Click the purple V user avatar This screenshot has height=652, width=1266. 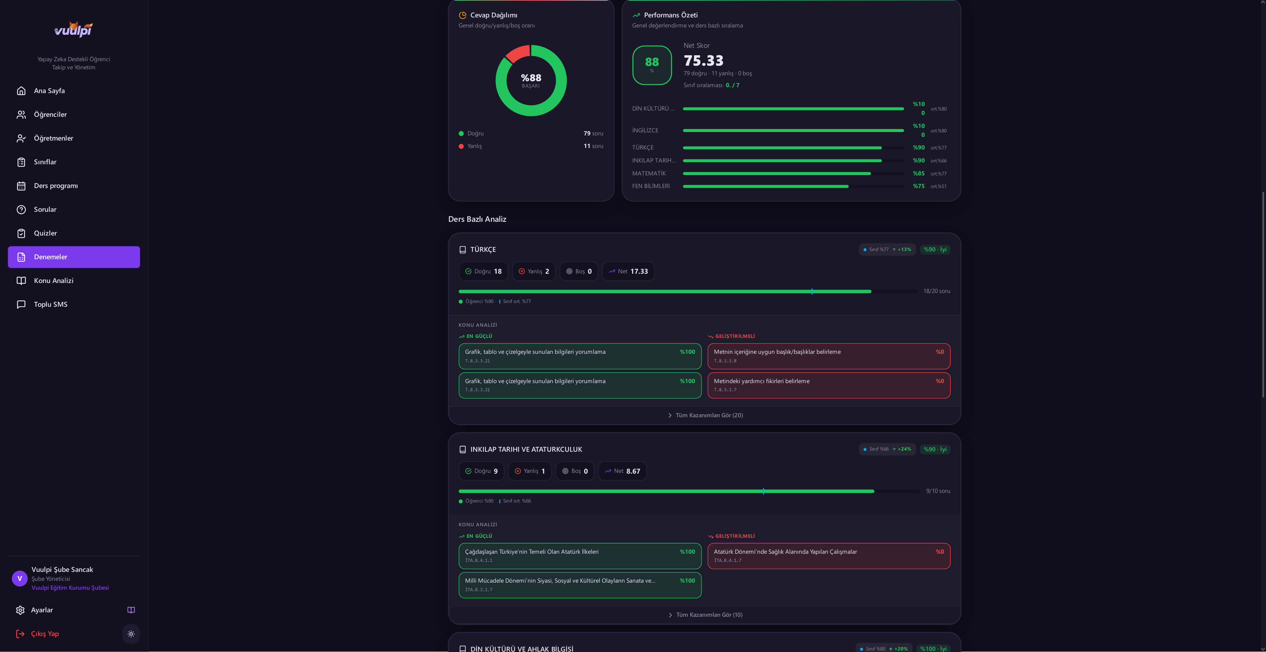[x=20, y=578]
